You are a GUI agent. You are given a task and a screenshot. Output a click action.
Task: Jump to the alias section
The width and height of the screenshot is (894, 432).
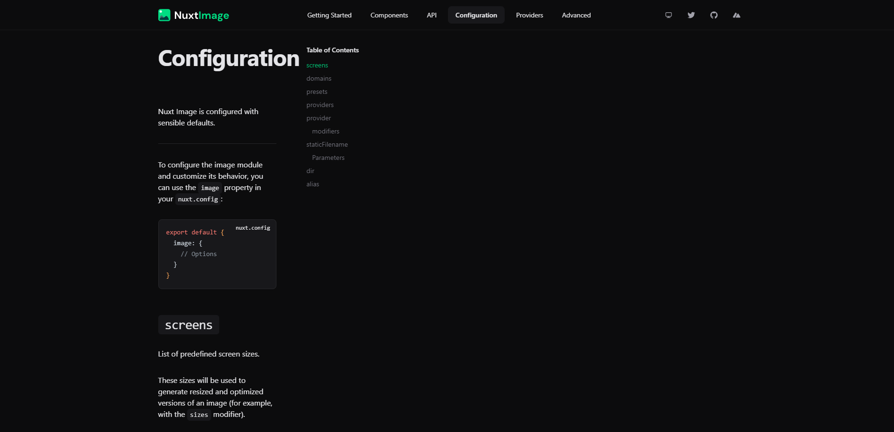(x=312, y=184)
